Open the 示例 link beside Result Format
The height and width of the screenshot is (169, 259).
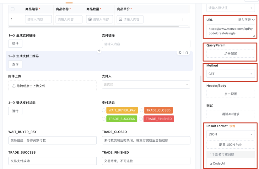click(232, 126)
